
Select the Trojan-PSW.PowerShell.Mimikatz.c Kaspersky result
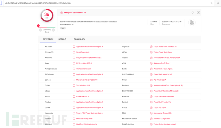click(89, 113)
